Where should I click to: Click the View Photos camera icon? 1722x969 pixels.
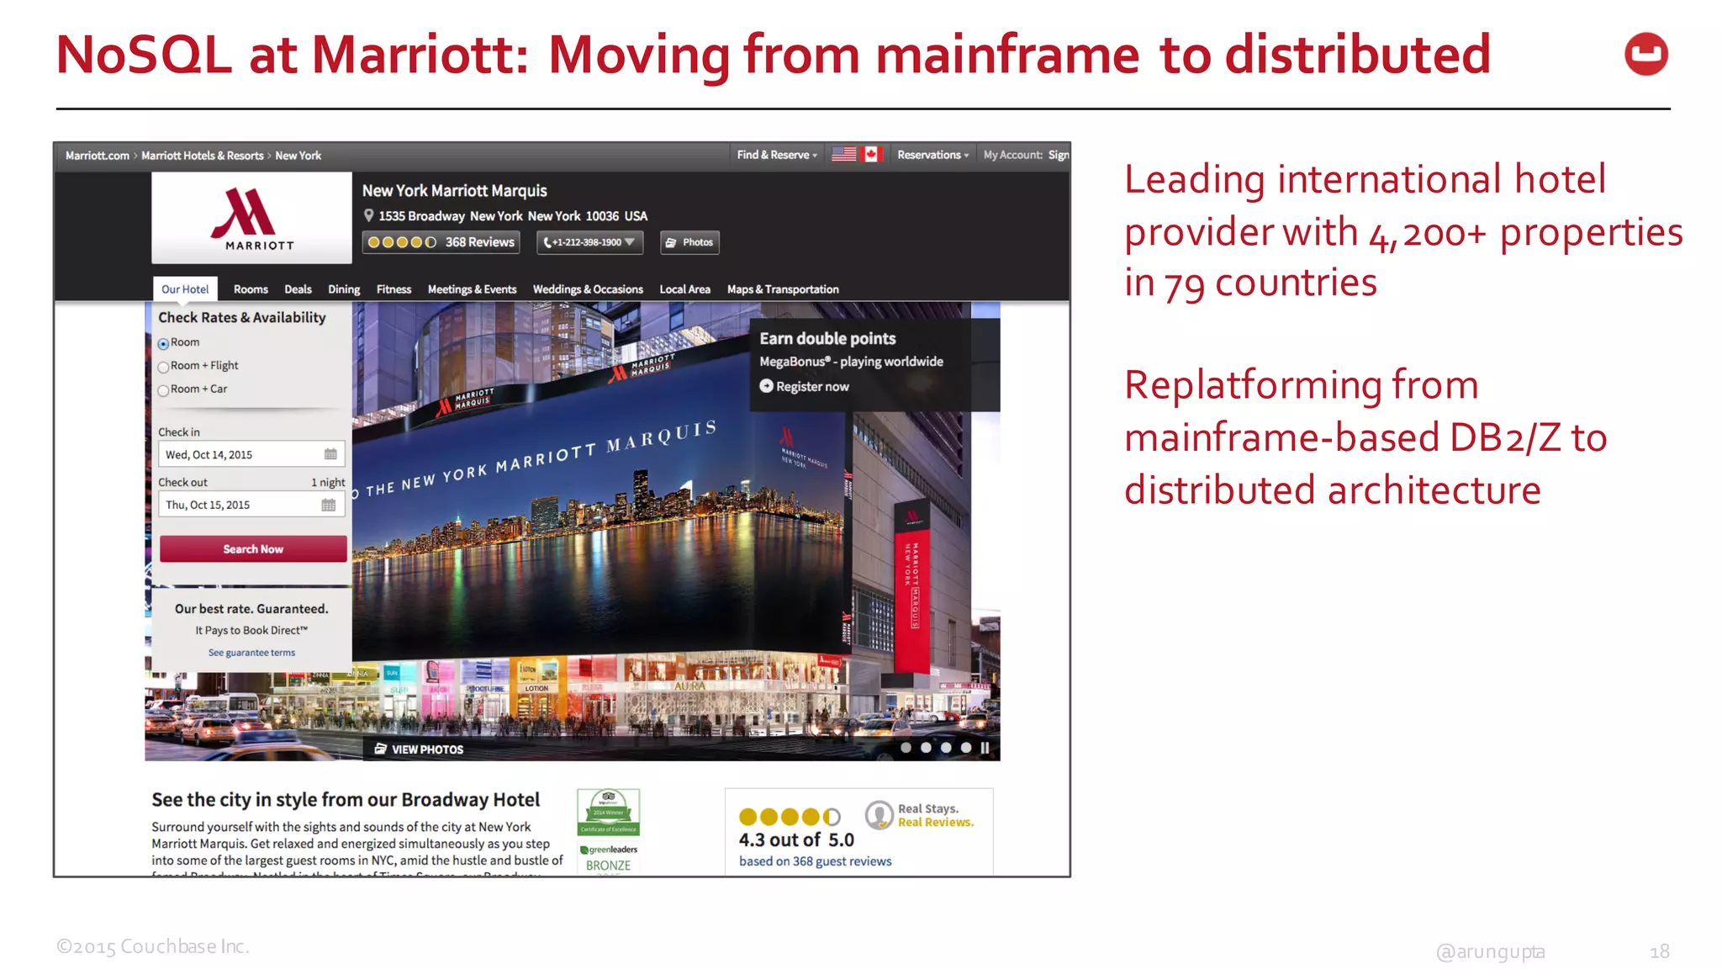tap(380, 749)
